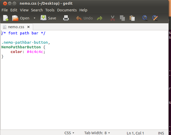Open the Find magnifier tool
Viewport: 171px width, 135px height.
[x=145, y=18]
